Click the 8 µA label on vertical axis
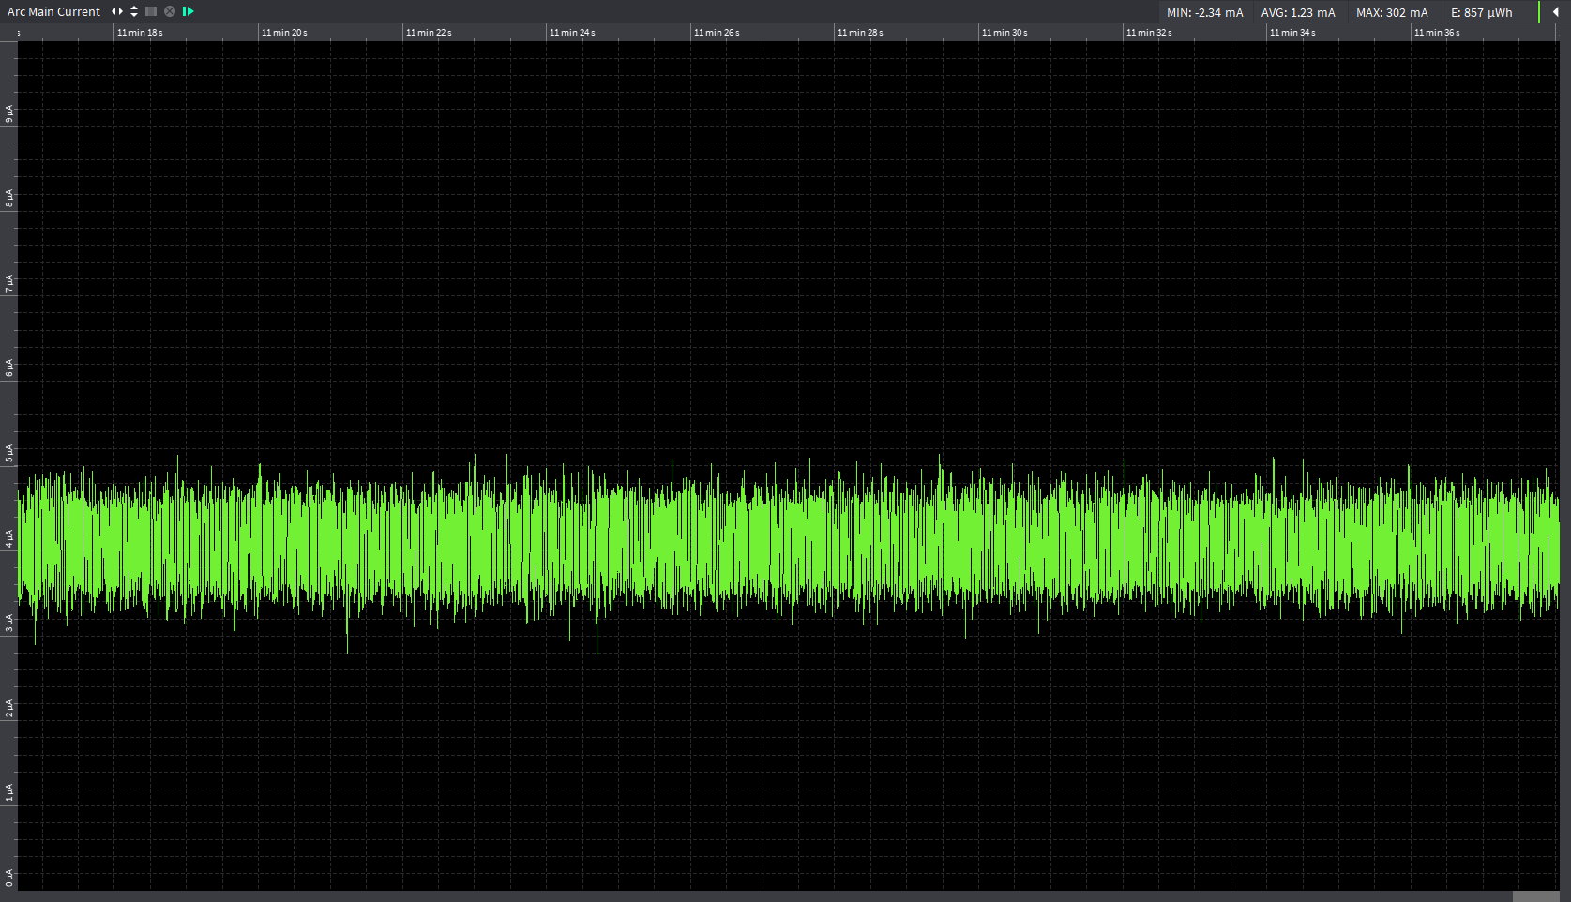1571x902 pixels. tap(9, 199)
